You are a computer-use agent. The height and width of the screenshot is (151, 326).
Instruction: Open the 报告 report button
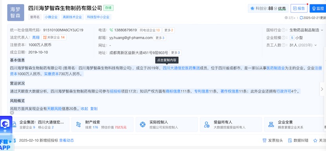point(299,8)
